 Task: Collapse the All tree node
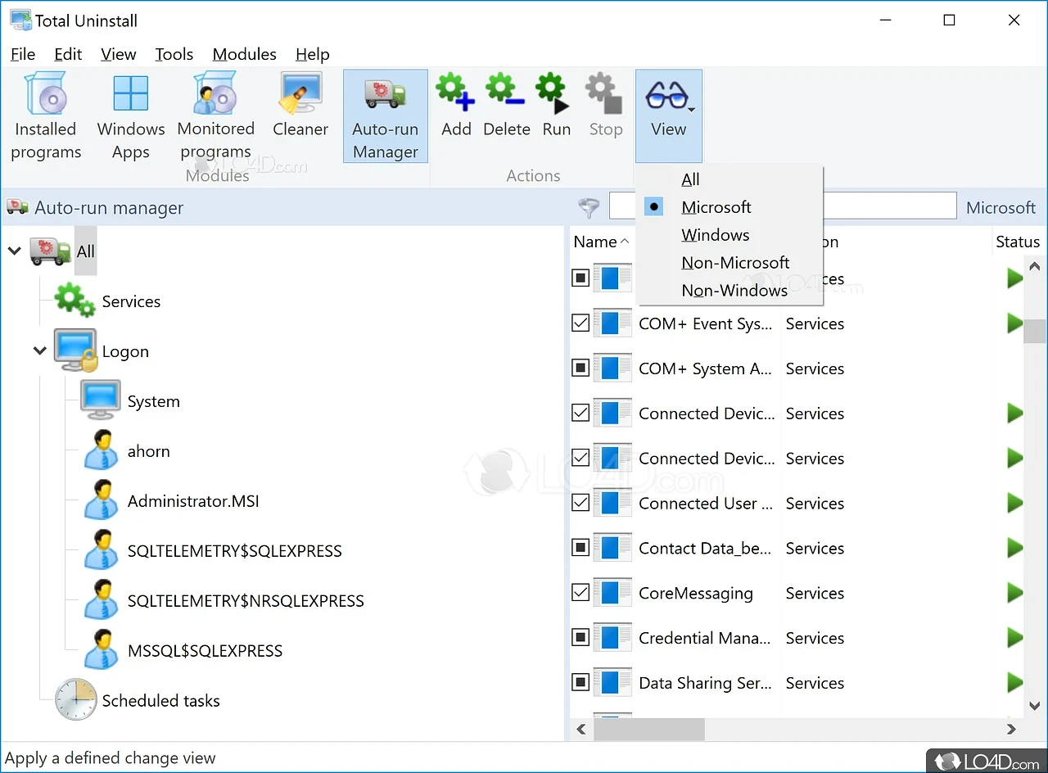(x=14, y=251)
